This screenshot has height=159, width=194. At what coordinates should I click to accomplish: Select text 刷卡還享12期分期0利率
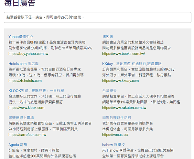click(28, 48)
